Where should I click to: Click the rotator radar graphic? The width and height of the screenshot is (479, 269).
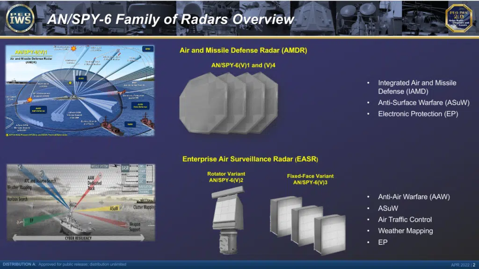point(228,220)
